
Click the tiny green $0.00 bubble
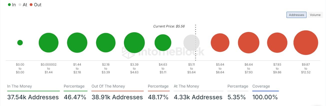coord(20,43)
